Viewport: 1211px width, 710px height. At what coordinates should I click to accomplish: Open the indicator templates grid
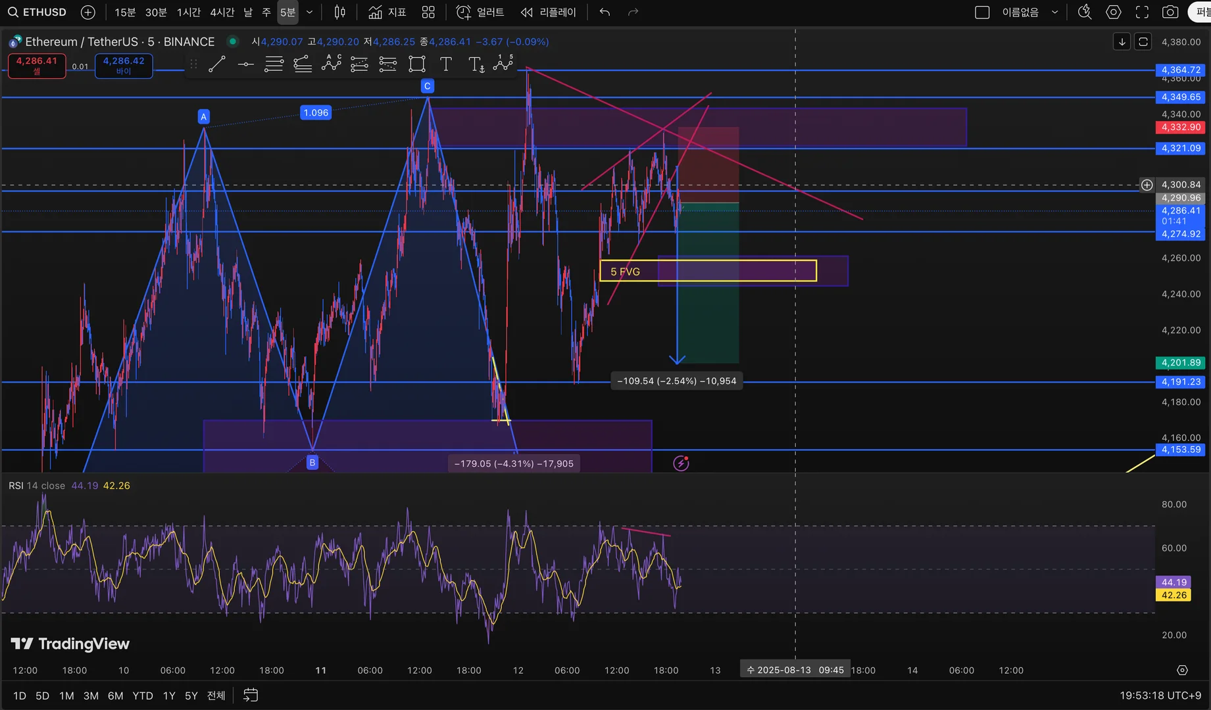click(428, 12)
